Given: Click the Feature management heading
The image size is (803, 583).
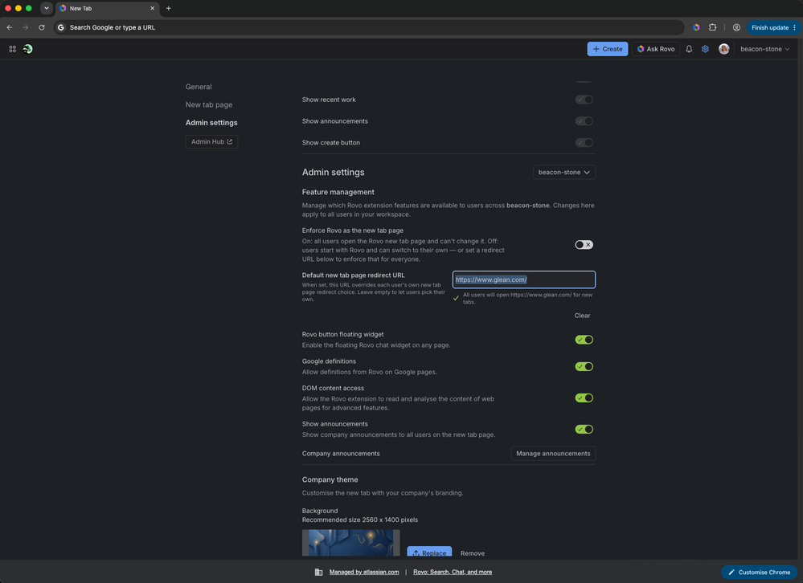Looking at the screenshot, I should (338, 192).
